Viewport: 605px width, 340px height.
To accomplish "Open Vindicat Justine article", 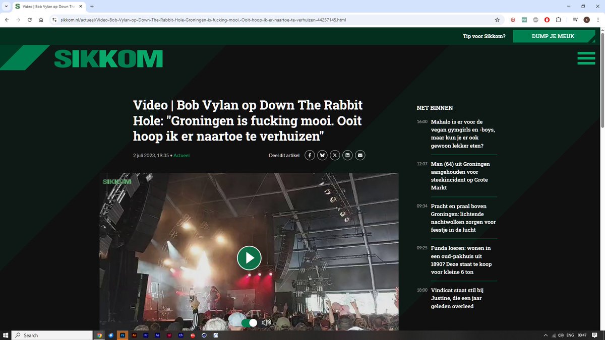I will (457, 298).
